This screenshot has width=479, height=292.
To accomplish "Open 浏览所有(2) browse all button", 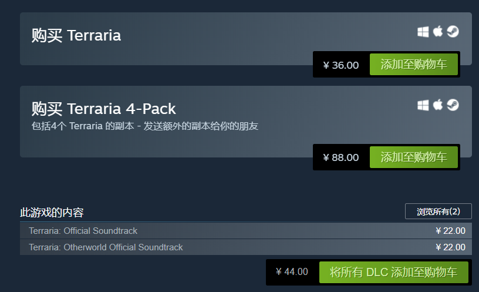I will click(438, 212).
